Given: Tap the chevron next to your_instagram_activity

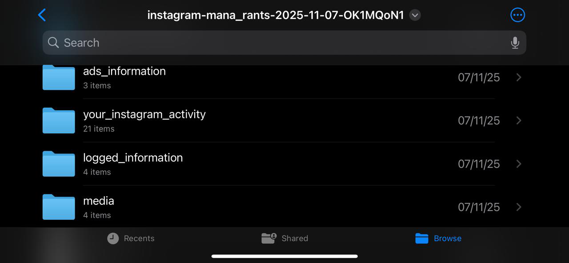Looking at the screenshot, I should pyautogui.click(x=518, y=121).
